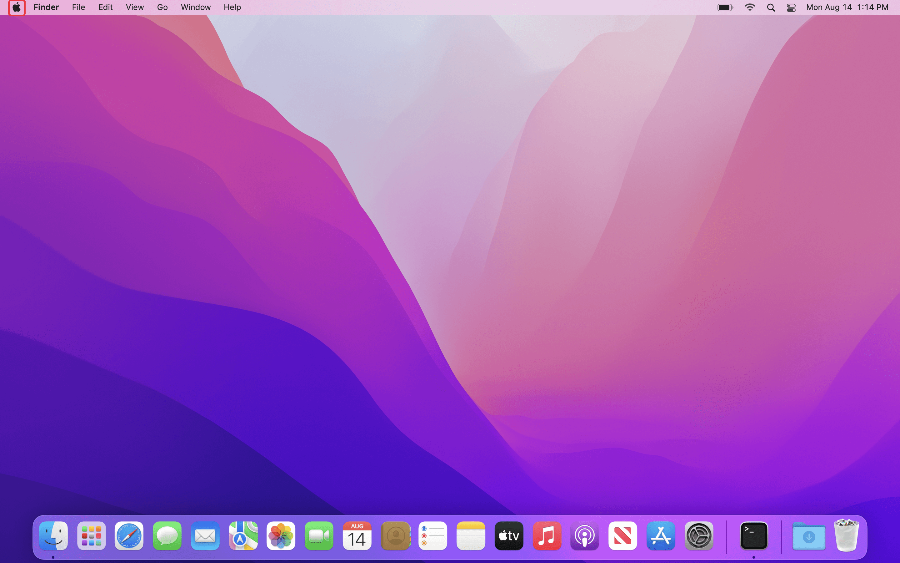
Task: Open the Music app
Action: point(547,536)
